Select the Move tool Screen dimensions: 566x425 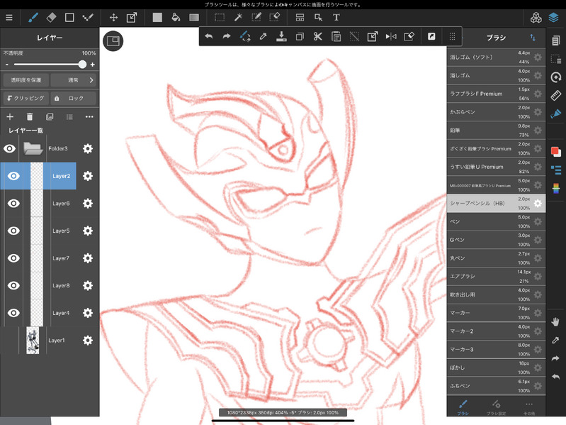point(114,17)
